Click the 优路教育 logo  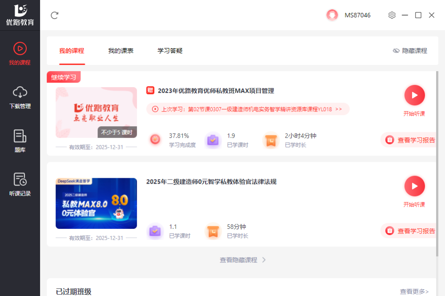tap(20, 15)
